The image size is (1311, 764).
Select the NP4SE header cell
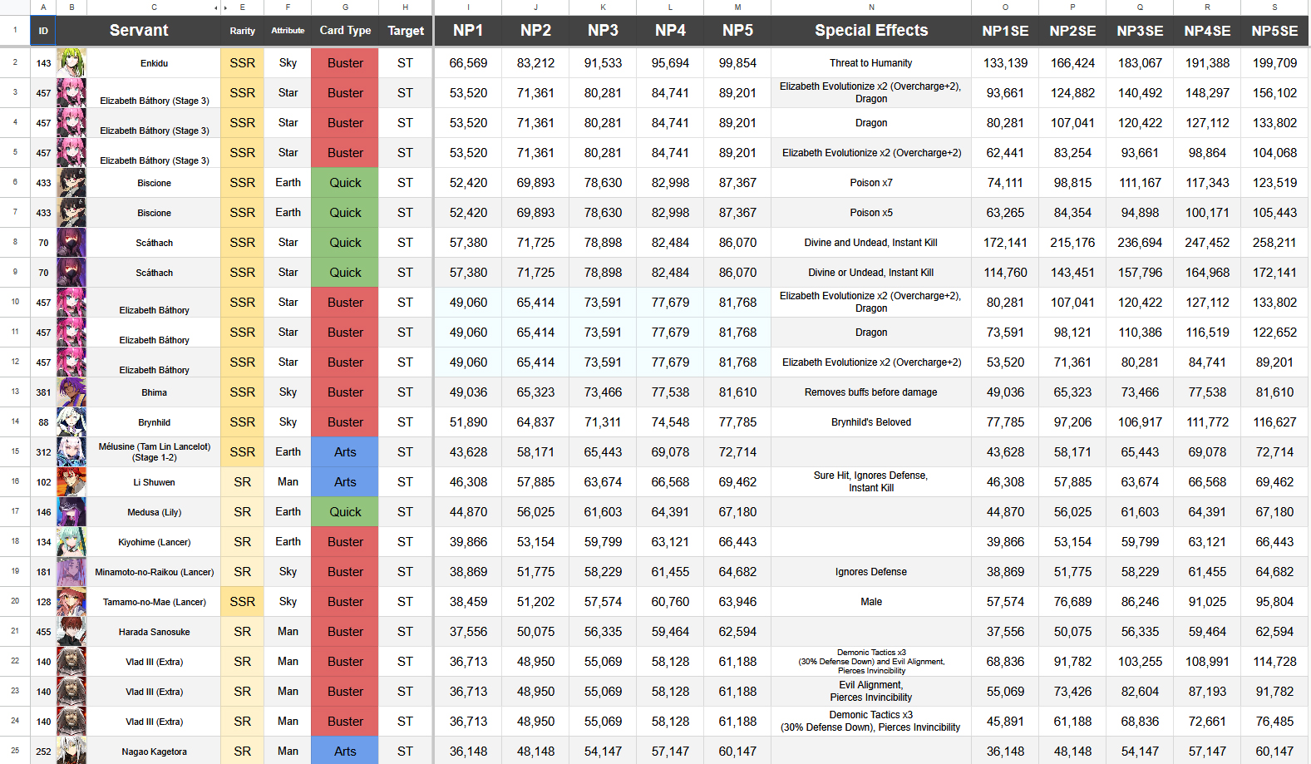1207,31
